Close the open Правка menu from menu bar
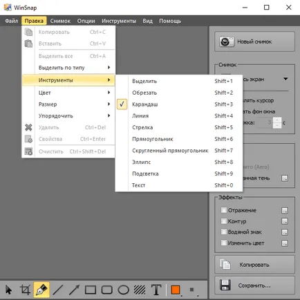Viewport: 300px width, 300px height. click(34, 21)
